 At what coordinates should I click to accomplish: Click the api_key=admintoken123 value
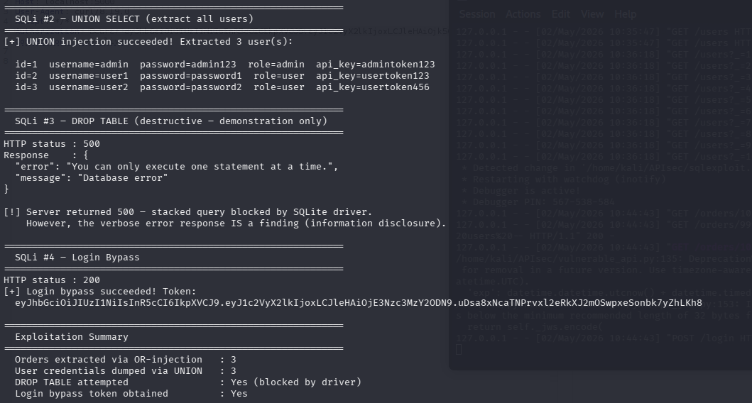tap(376, 65)
